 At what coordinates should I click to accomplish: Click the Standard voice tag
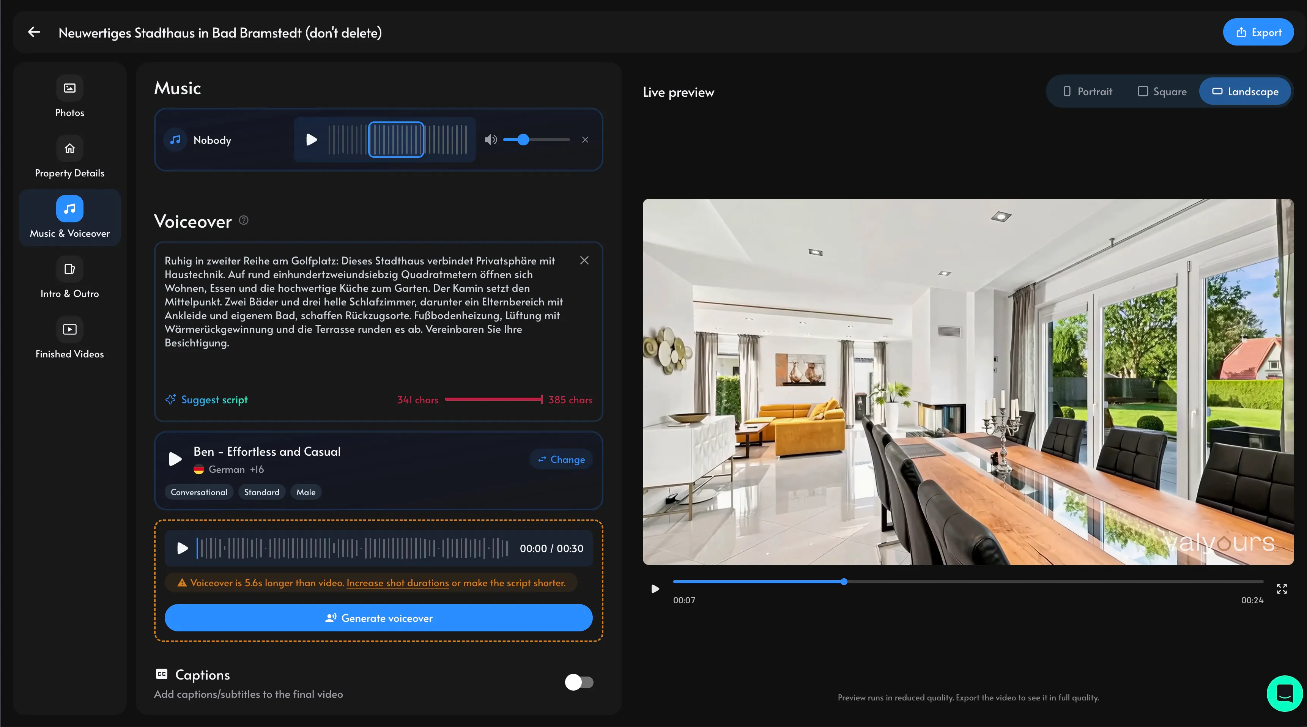[262, 492]
